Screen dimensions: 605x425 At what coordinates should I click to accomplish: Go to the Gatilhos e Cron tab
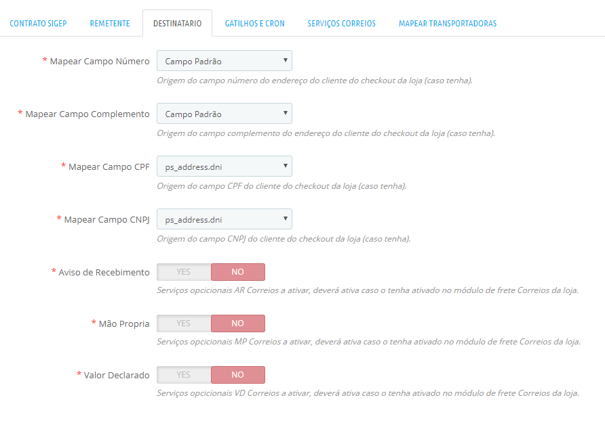pyautogui.click(x=255, y=23)
